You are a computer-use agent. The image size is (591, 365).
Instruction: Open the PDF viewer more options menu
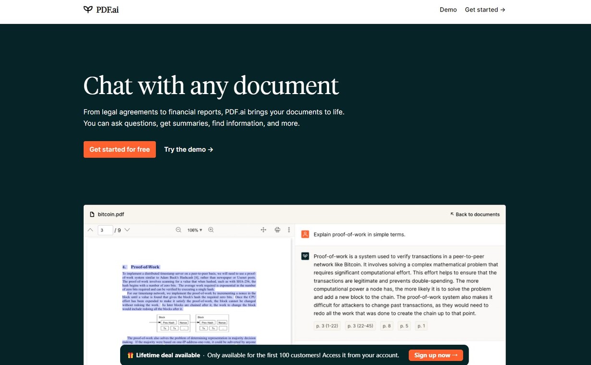289,230
